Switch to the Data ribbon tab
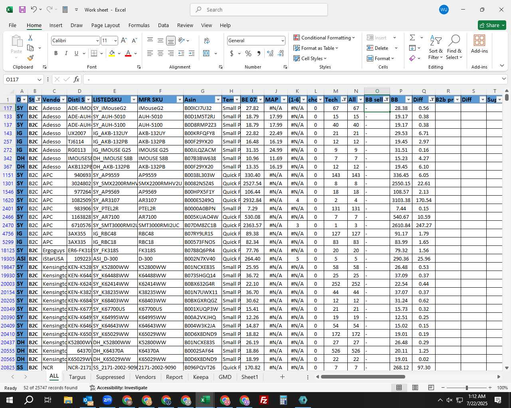The height and width of the screenshot is (408, 511). click(x=163, y=25)
